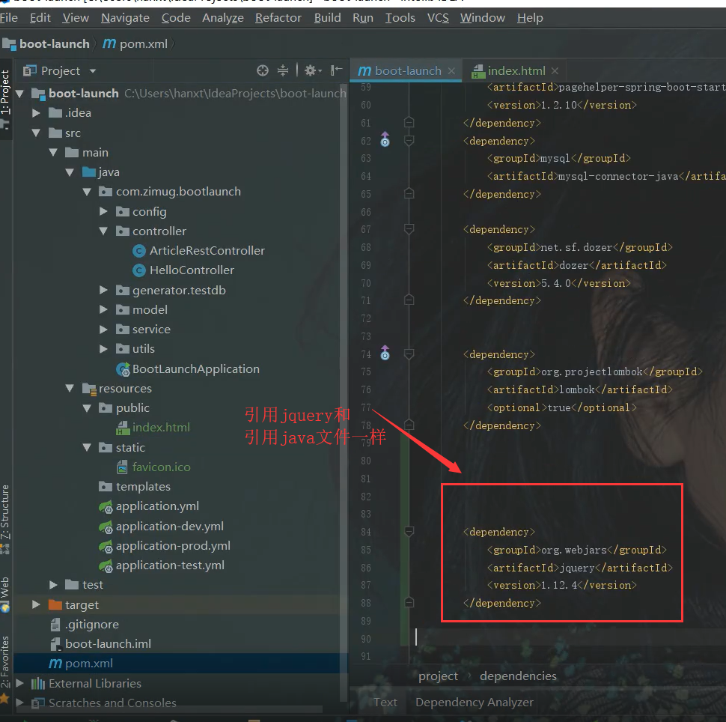
Task: Expand Scratches and Consoles node
Action: tap(19, 703)
